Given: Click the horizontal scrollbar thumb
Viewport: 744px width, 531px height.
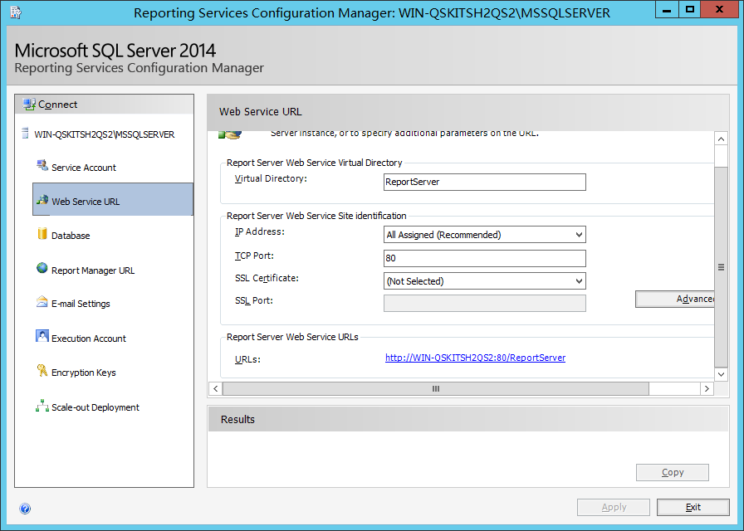Looking at the screenshot, I should click(x=436, y=389).
